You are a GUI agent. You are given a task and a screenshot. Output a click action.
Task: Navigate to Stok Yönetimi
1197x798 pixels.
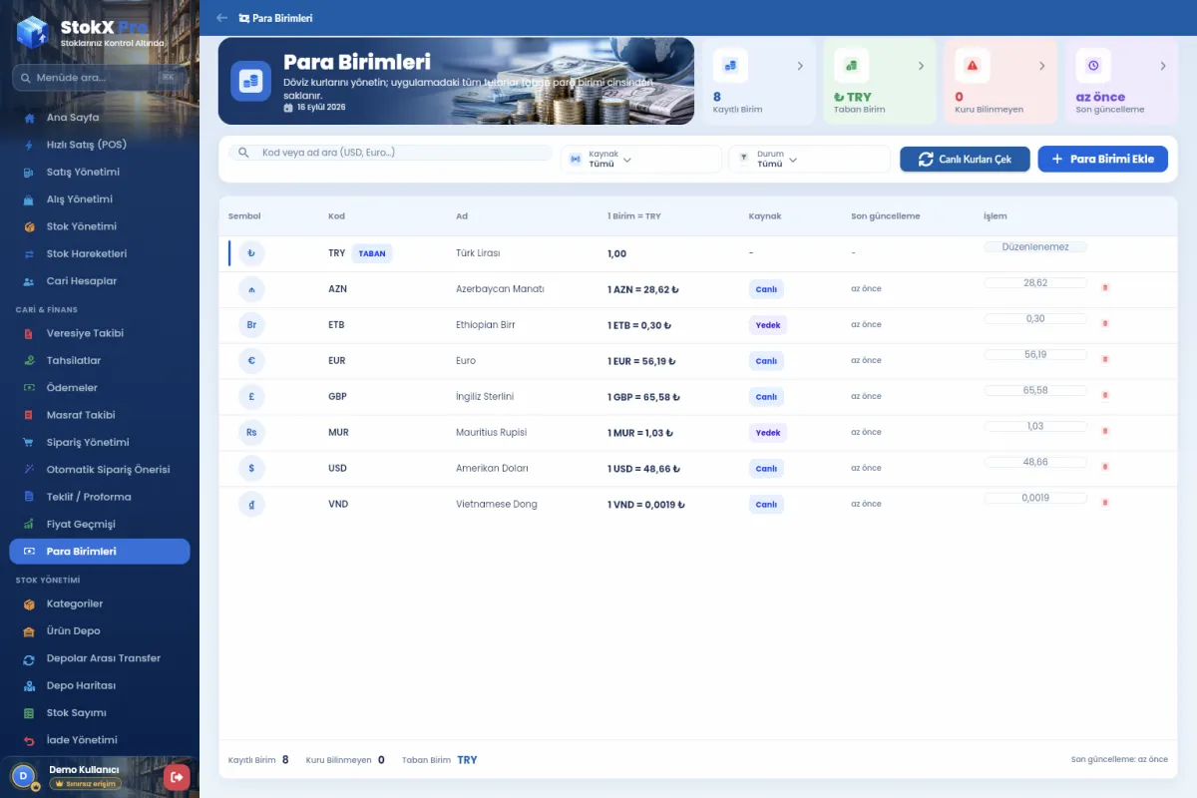pyautogui.click(x=100, y=226)
